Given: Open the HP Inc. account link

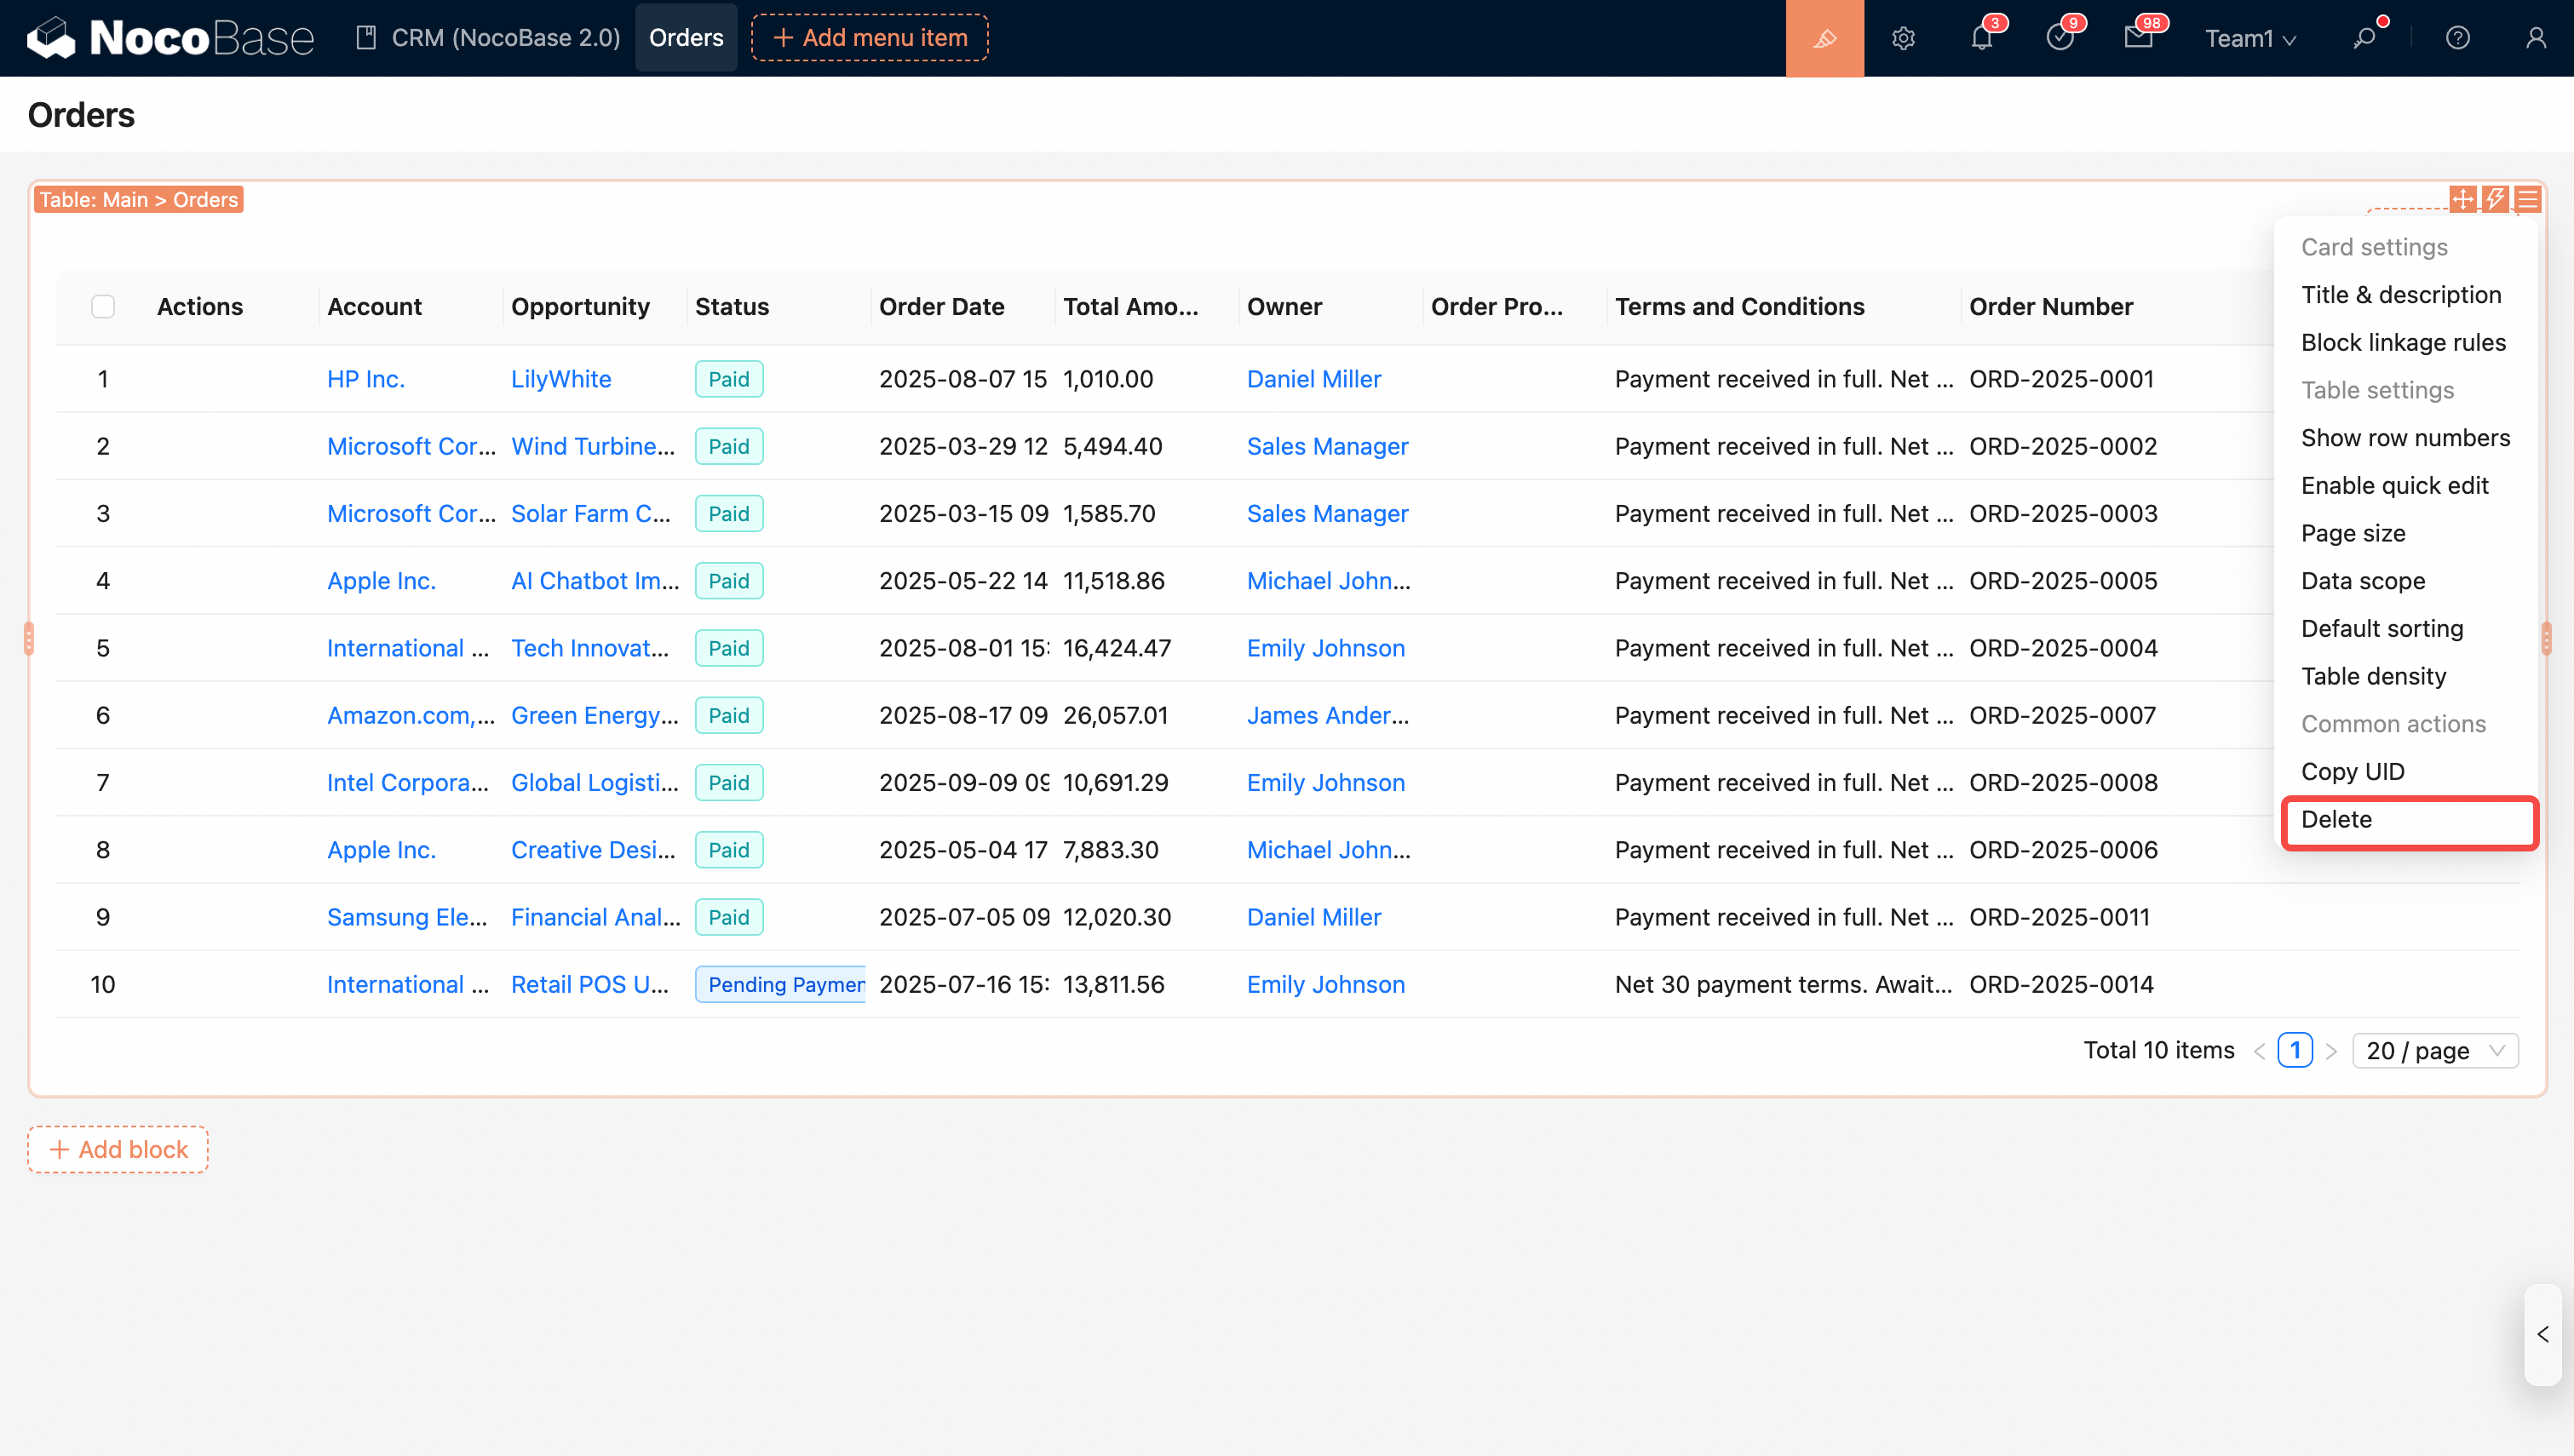Looking at the screenshot, I should (x=365, y=379).
